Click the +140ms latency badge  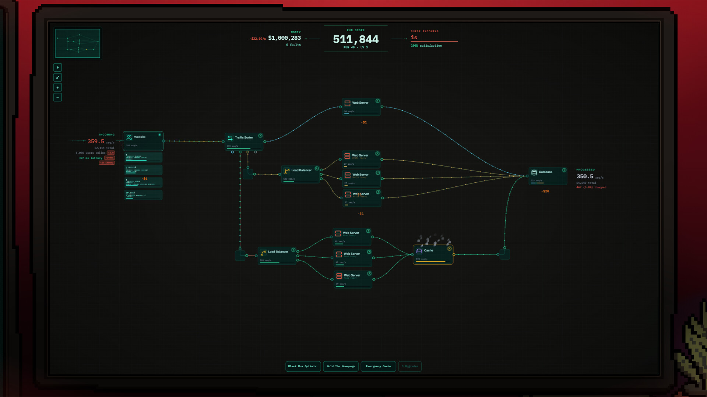coord(109,158)
